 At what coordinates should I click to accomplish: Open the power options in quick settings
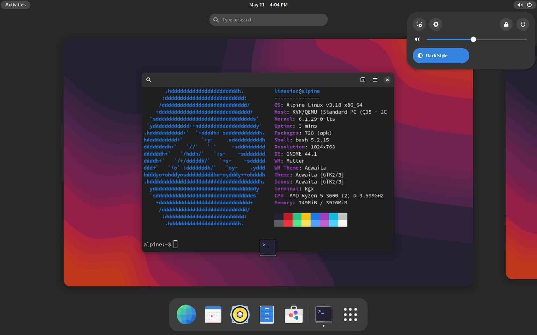523,24
